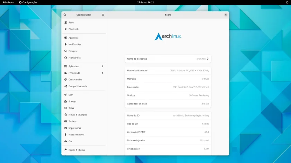This screenshot has width=291, height=163.
Task: Expand Privacidade with its chevron arrow
Action: click(x=102, y=73)
